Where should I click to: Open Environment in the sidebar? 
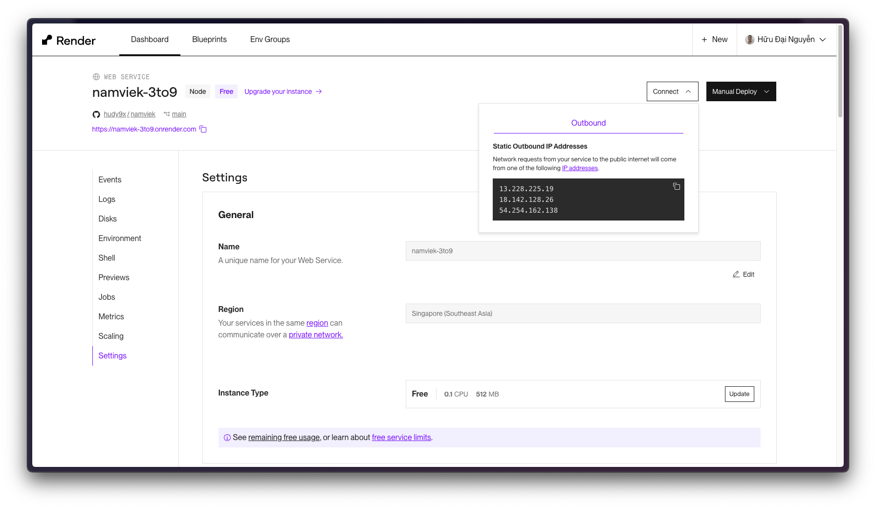coord(120,239)
